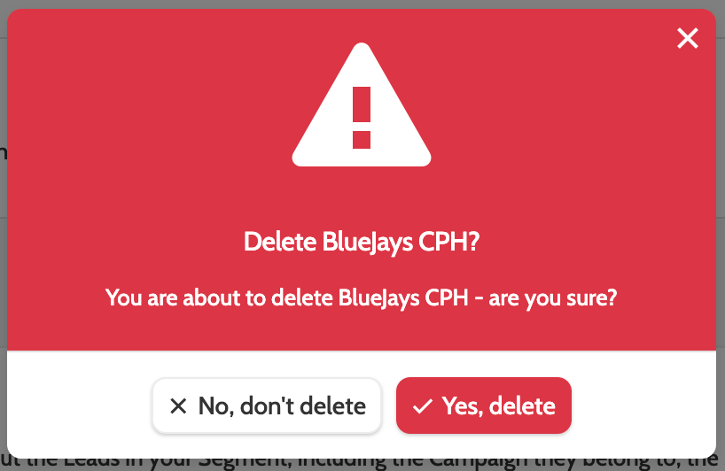The image size is (725, 471).
Task: Click the checkmark icon in Yes button
Action: (x=422, y=405)
